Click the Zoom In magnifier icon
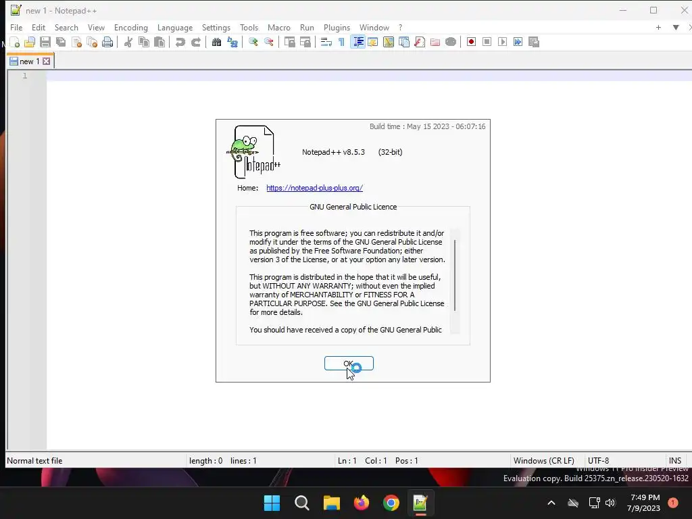Viewport: 692px width, 519px height. tap(253, 42)
